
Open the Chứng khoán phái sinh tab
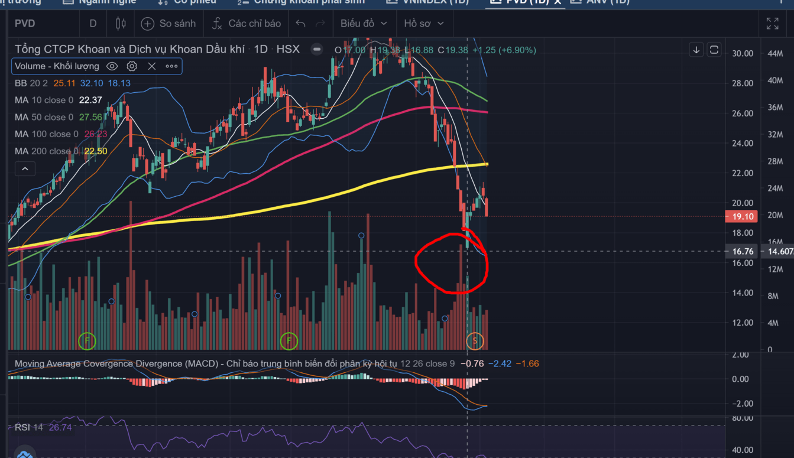pos(301,2)
